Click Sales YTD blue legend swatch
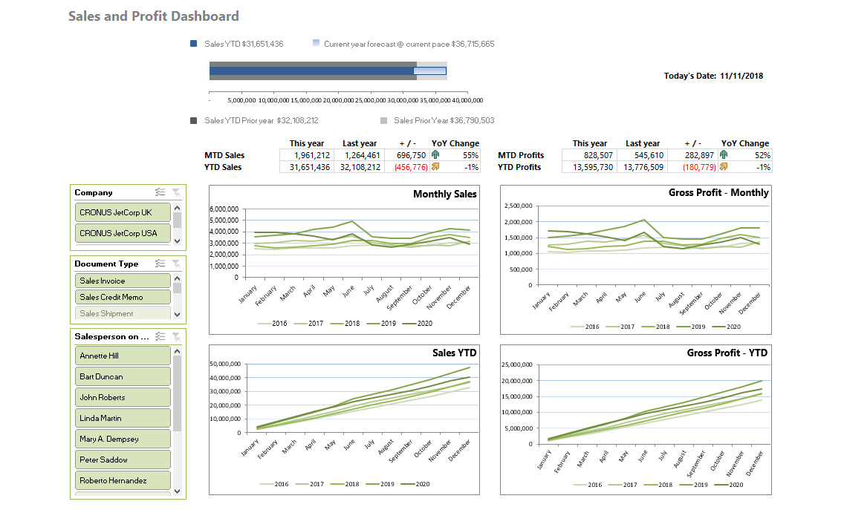 tap(193, 44)
